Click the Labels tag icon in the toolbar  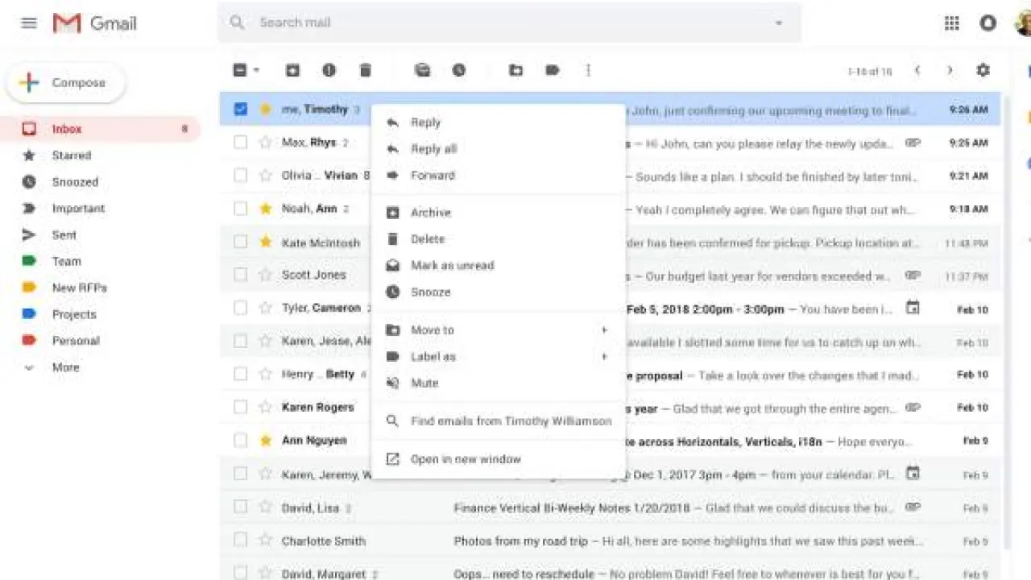552,71
